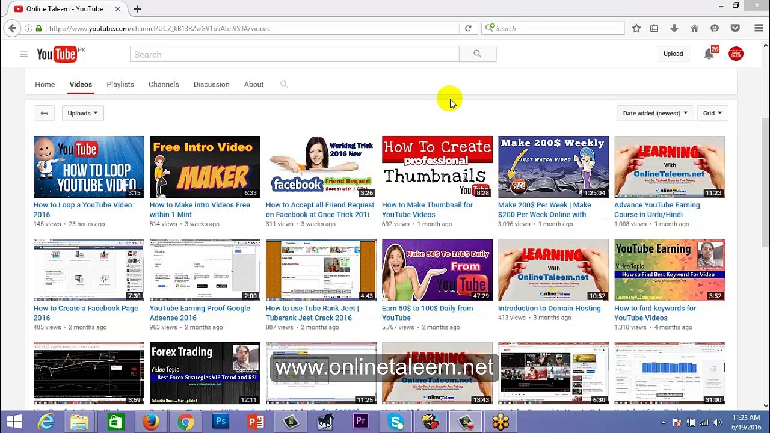Image resolution: width=770 pixels, height=433 pixels.
Task: Click the Make 200$ Weekly thumbnail
Action: [x=553, y=167]
